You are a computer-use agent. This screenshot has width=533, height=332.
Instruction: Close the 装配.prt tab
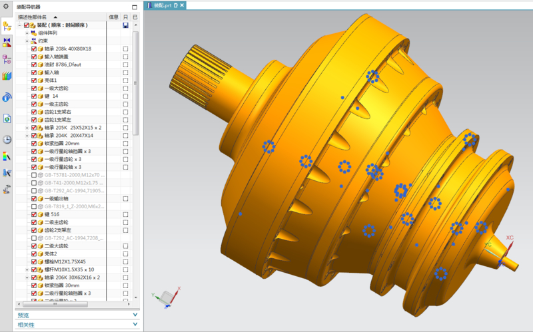(x=182, y=5)
